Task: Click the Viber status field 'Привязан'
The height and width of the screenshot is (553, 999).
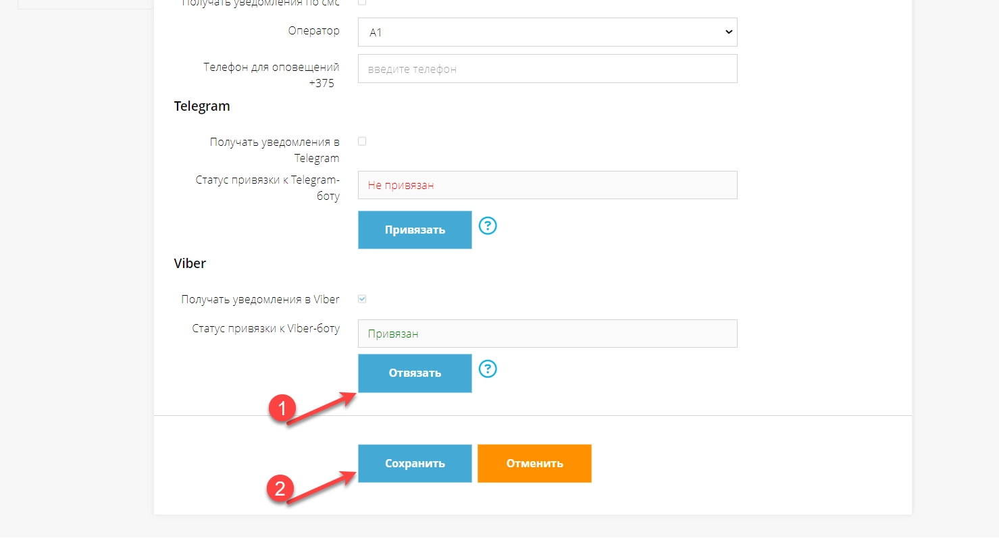Action: click(x=547, y=334)
